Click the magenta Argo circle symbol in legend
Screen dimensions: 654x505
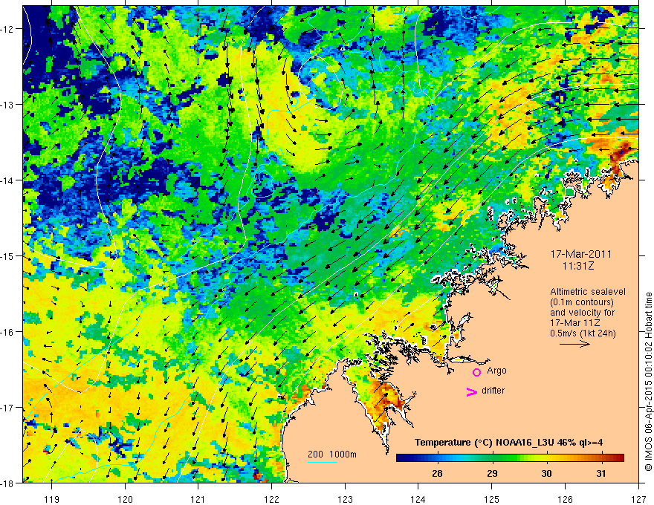pyautogui.click(x=476, y=372)
